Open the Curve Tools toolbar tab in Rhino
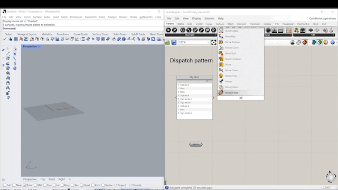The height and width of the screenshot is (190, 338). coord(81,34)
